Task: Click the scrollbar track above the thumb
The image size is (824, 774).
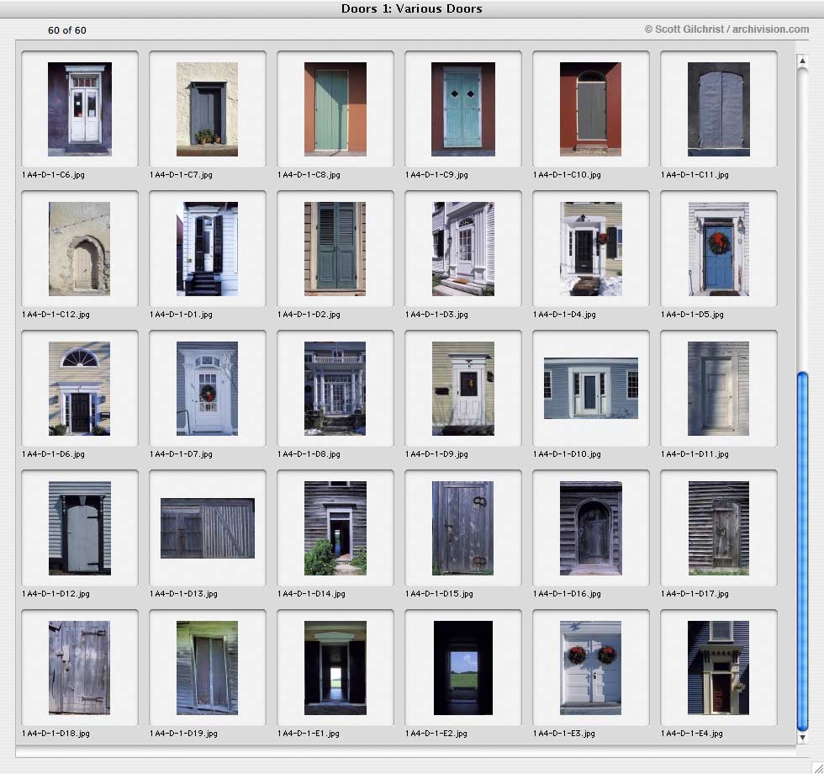Action: 802,220
